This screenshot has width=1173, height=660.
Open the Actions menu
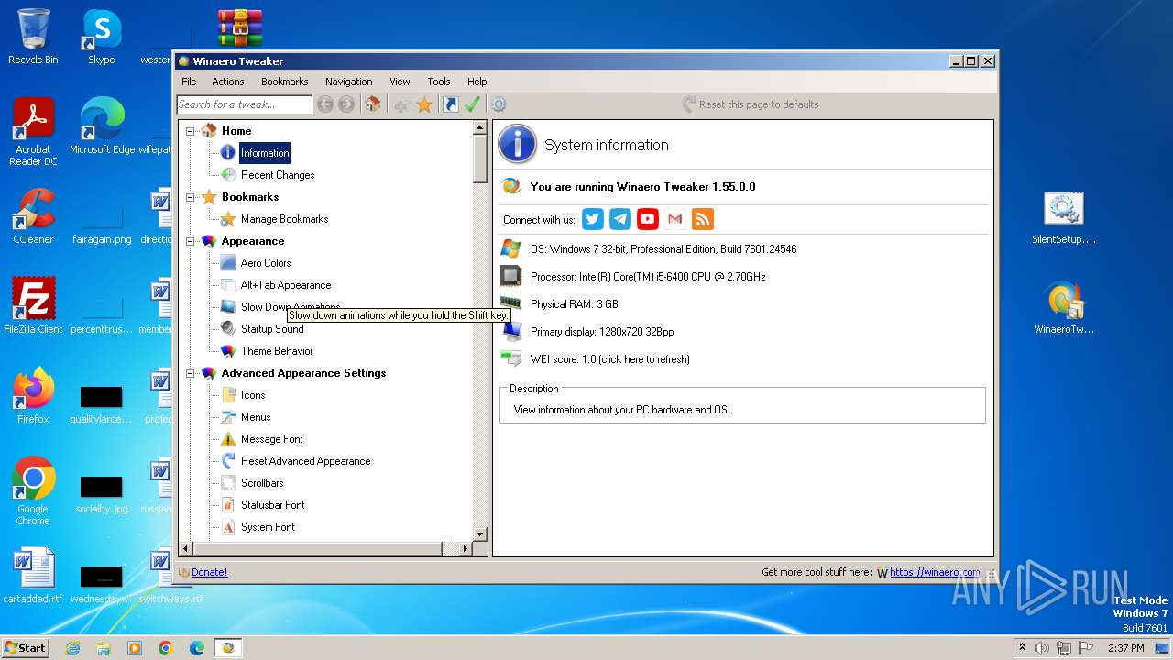pos(228,82)
